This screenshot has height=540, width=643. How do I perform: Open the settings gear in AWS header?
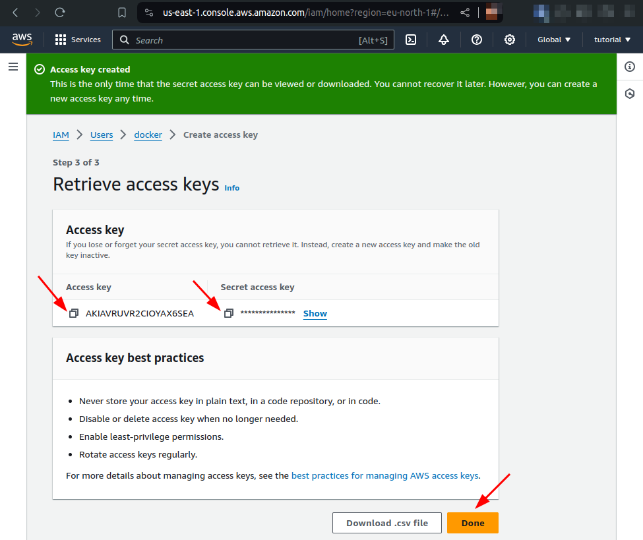click(x=509, y=40)
